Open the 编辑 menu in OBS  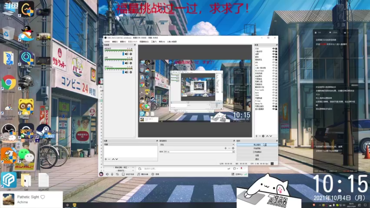pos(115,42)
